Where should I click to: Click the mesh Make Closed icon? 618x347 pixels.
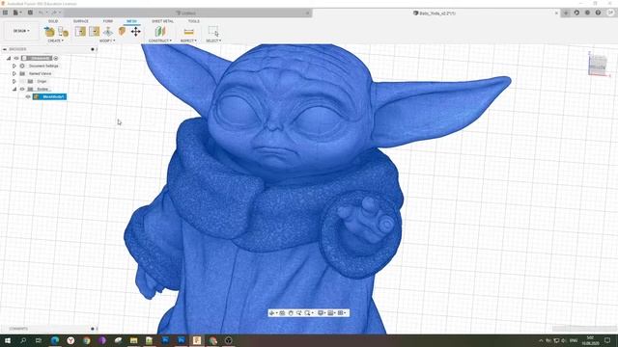click(x=122, y=31)
